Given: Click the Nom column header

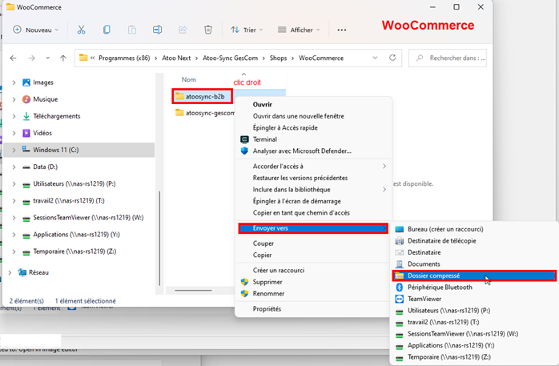Looking at the screenshot, I should coord(188,79).
